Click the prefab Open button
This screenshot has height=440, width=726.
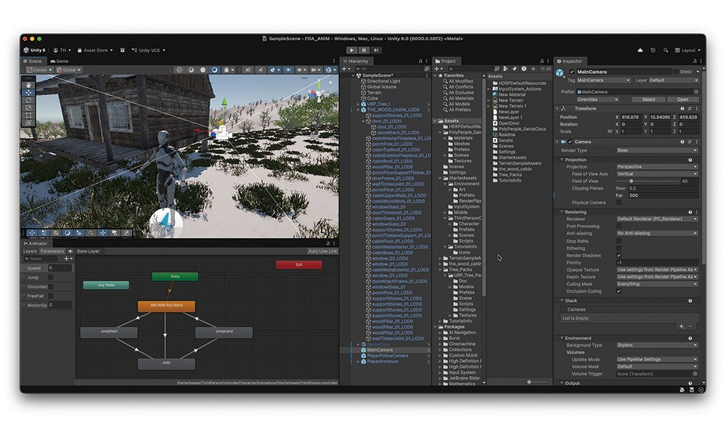pos(682,99)
